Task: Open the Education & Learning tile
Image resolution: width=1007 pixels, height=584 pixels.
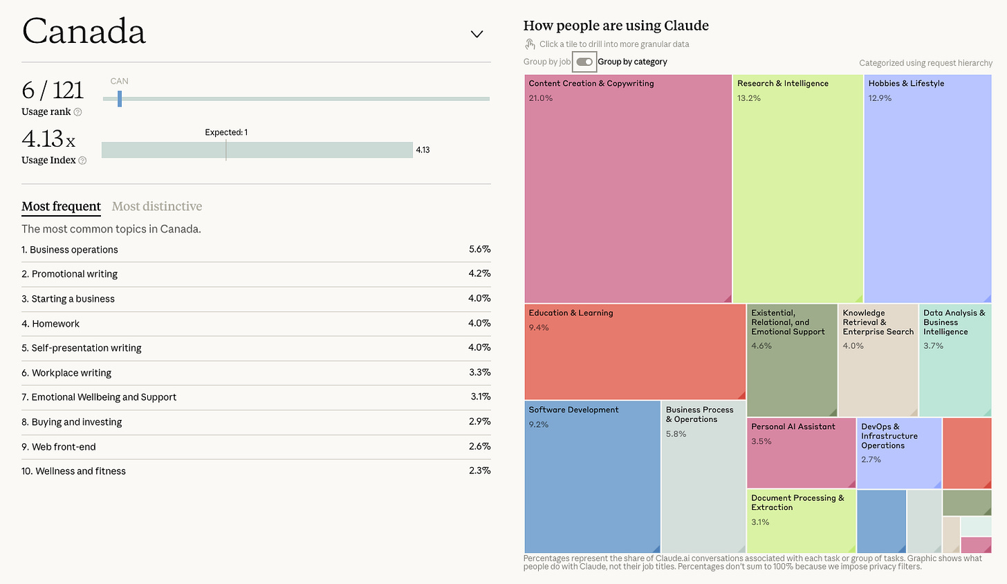Action: (x=635, y=352)
